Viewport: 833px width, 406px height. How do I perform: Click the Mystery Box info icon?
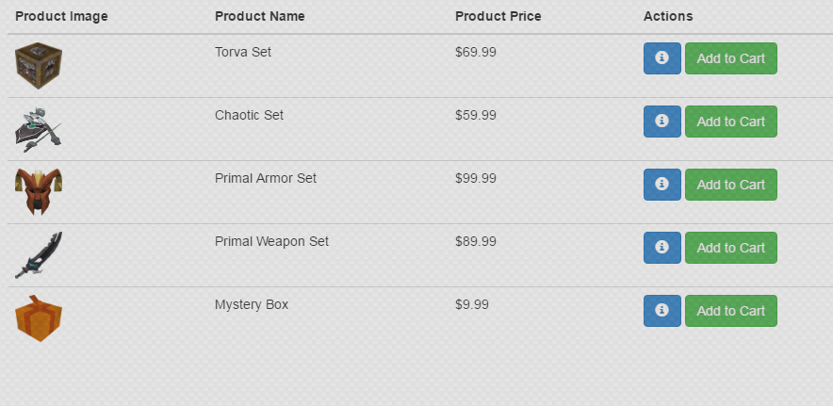(661, 311)
